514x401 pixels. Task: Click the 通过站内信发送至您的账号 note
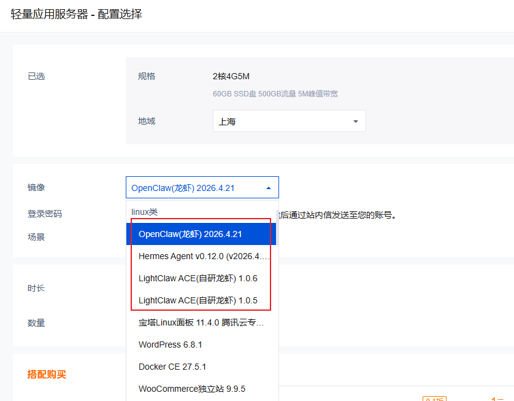pyautogui.click(x=338, y=215)
